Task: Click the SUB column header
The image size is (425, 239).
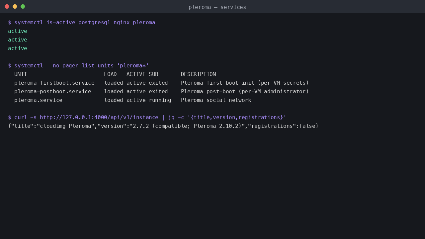Action: (153, 74)
